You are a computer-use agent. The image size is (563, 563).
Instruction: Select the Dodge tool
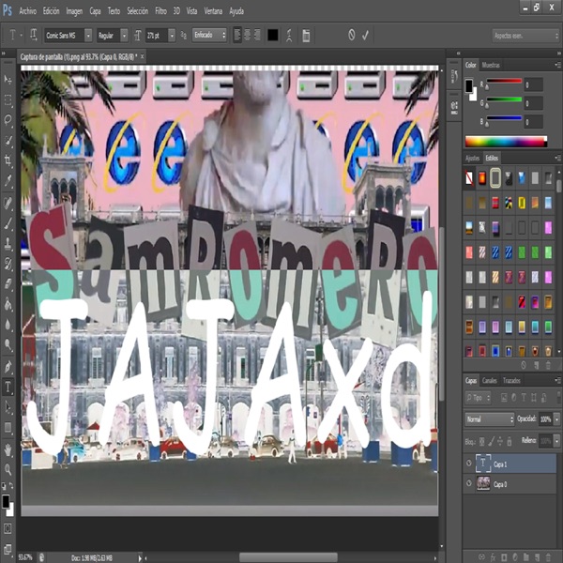pos(8,344)
